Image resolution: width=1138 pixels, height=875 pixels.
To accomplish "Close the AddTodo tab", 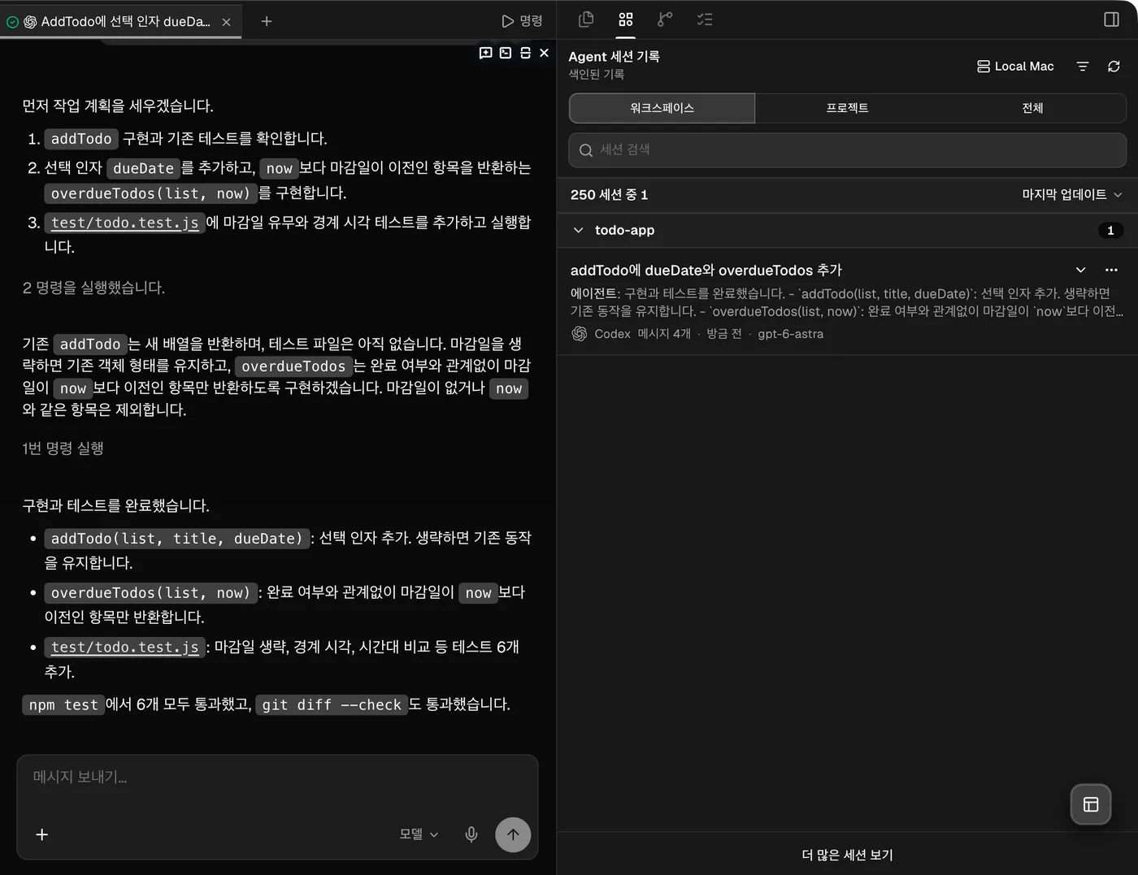I will pos(226,22).
